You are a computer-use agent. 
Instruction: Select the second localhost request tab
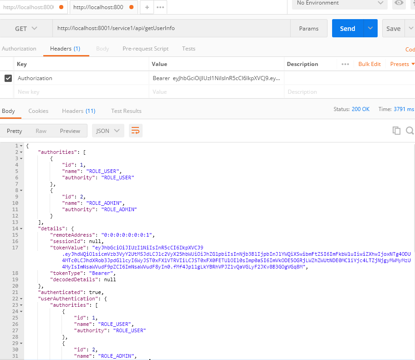coord(98,7)
